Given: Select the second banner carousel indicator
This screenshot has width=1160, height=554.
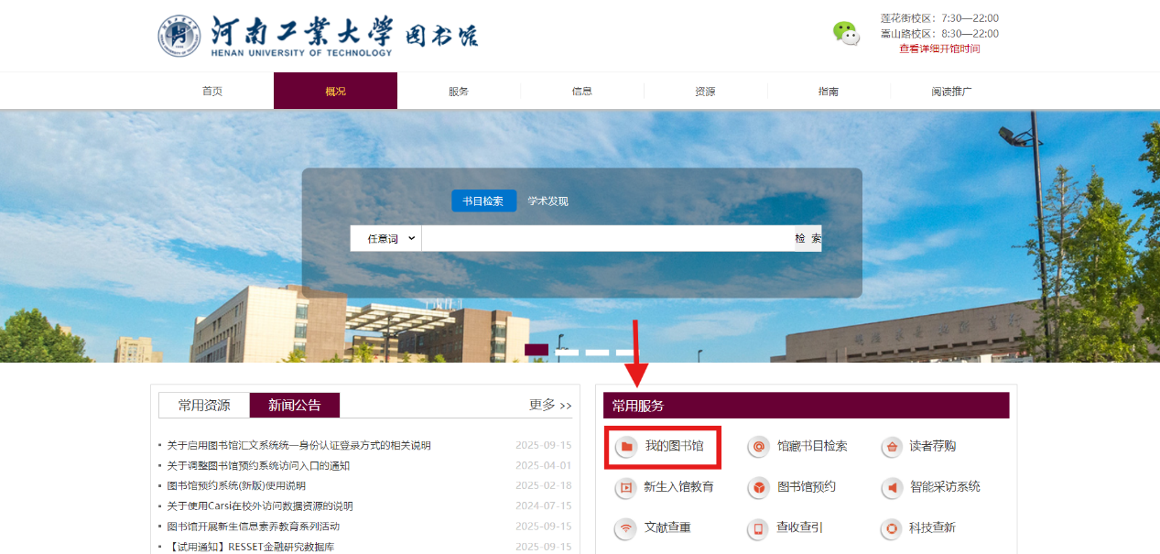Looking at the screenshot, I should 567,352.
